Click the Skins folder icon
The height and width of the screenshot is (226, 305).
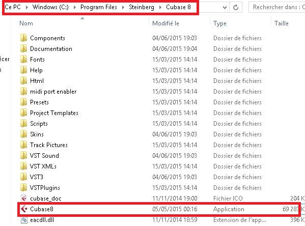pos(23,134)
